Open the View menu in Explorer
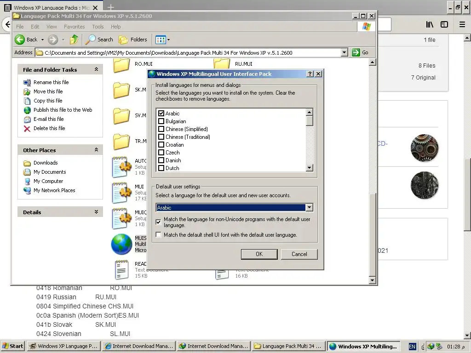 [x=52, y=27]
